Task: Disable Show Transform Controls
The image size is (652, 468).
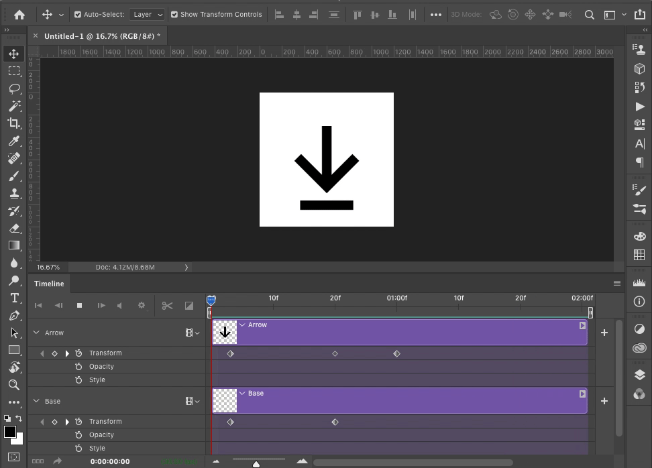Action: tap(174, 14)
